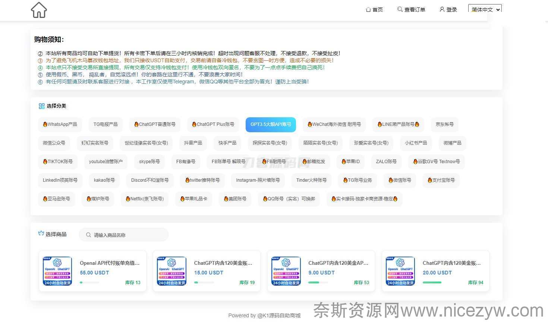Image resolution: width=548 pixels, height=324 pixels.
Task: Click the 库存 13 stock label
Action: (x=133, y=283)
